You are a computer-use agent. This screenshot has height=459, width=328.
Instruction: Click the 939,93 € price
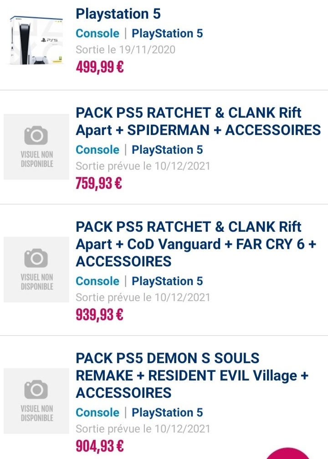[x=99, y=315]
